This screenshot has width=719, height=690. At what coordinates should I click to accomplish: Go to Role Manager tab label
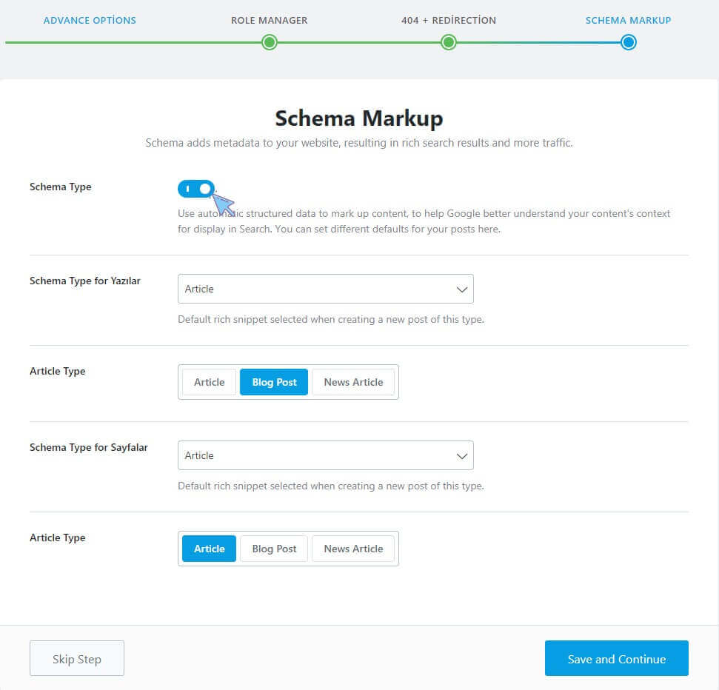pos(270,20)
